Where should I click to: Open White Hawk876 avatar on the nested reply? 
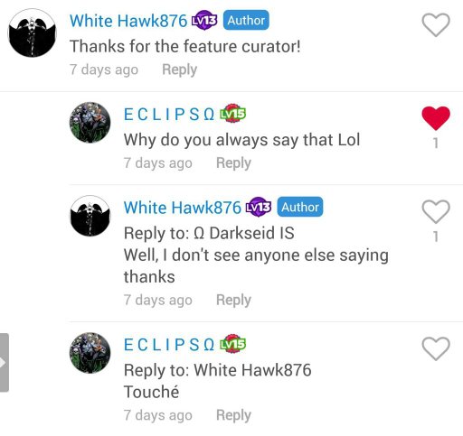[x=90, y=216]
